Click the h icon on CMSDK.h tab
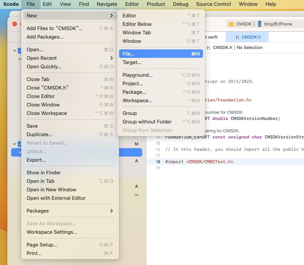Image resolution: width=304 pixels, height=265 pixels. click(237, 37)
